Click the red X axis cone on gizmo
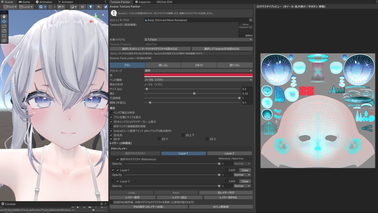The image size is (378, 213). pos(92,22)
